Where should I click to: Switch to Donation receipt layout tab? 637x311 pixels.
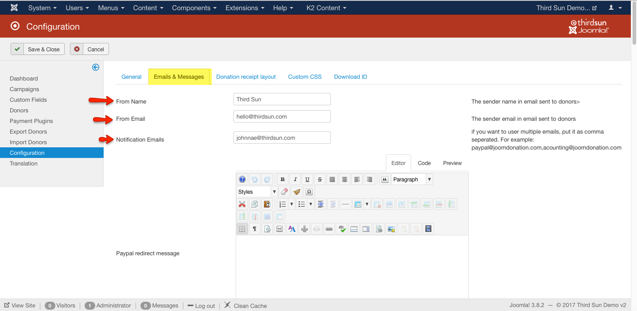pos(246,77)
